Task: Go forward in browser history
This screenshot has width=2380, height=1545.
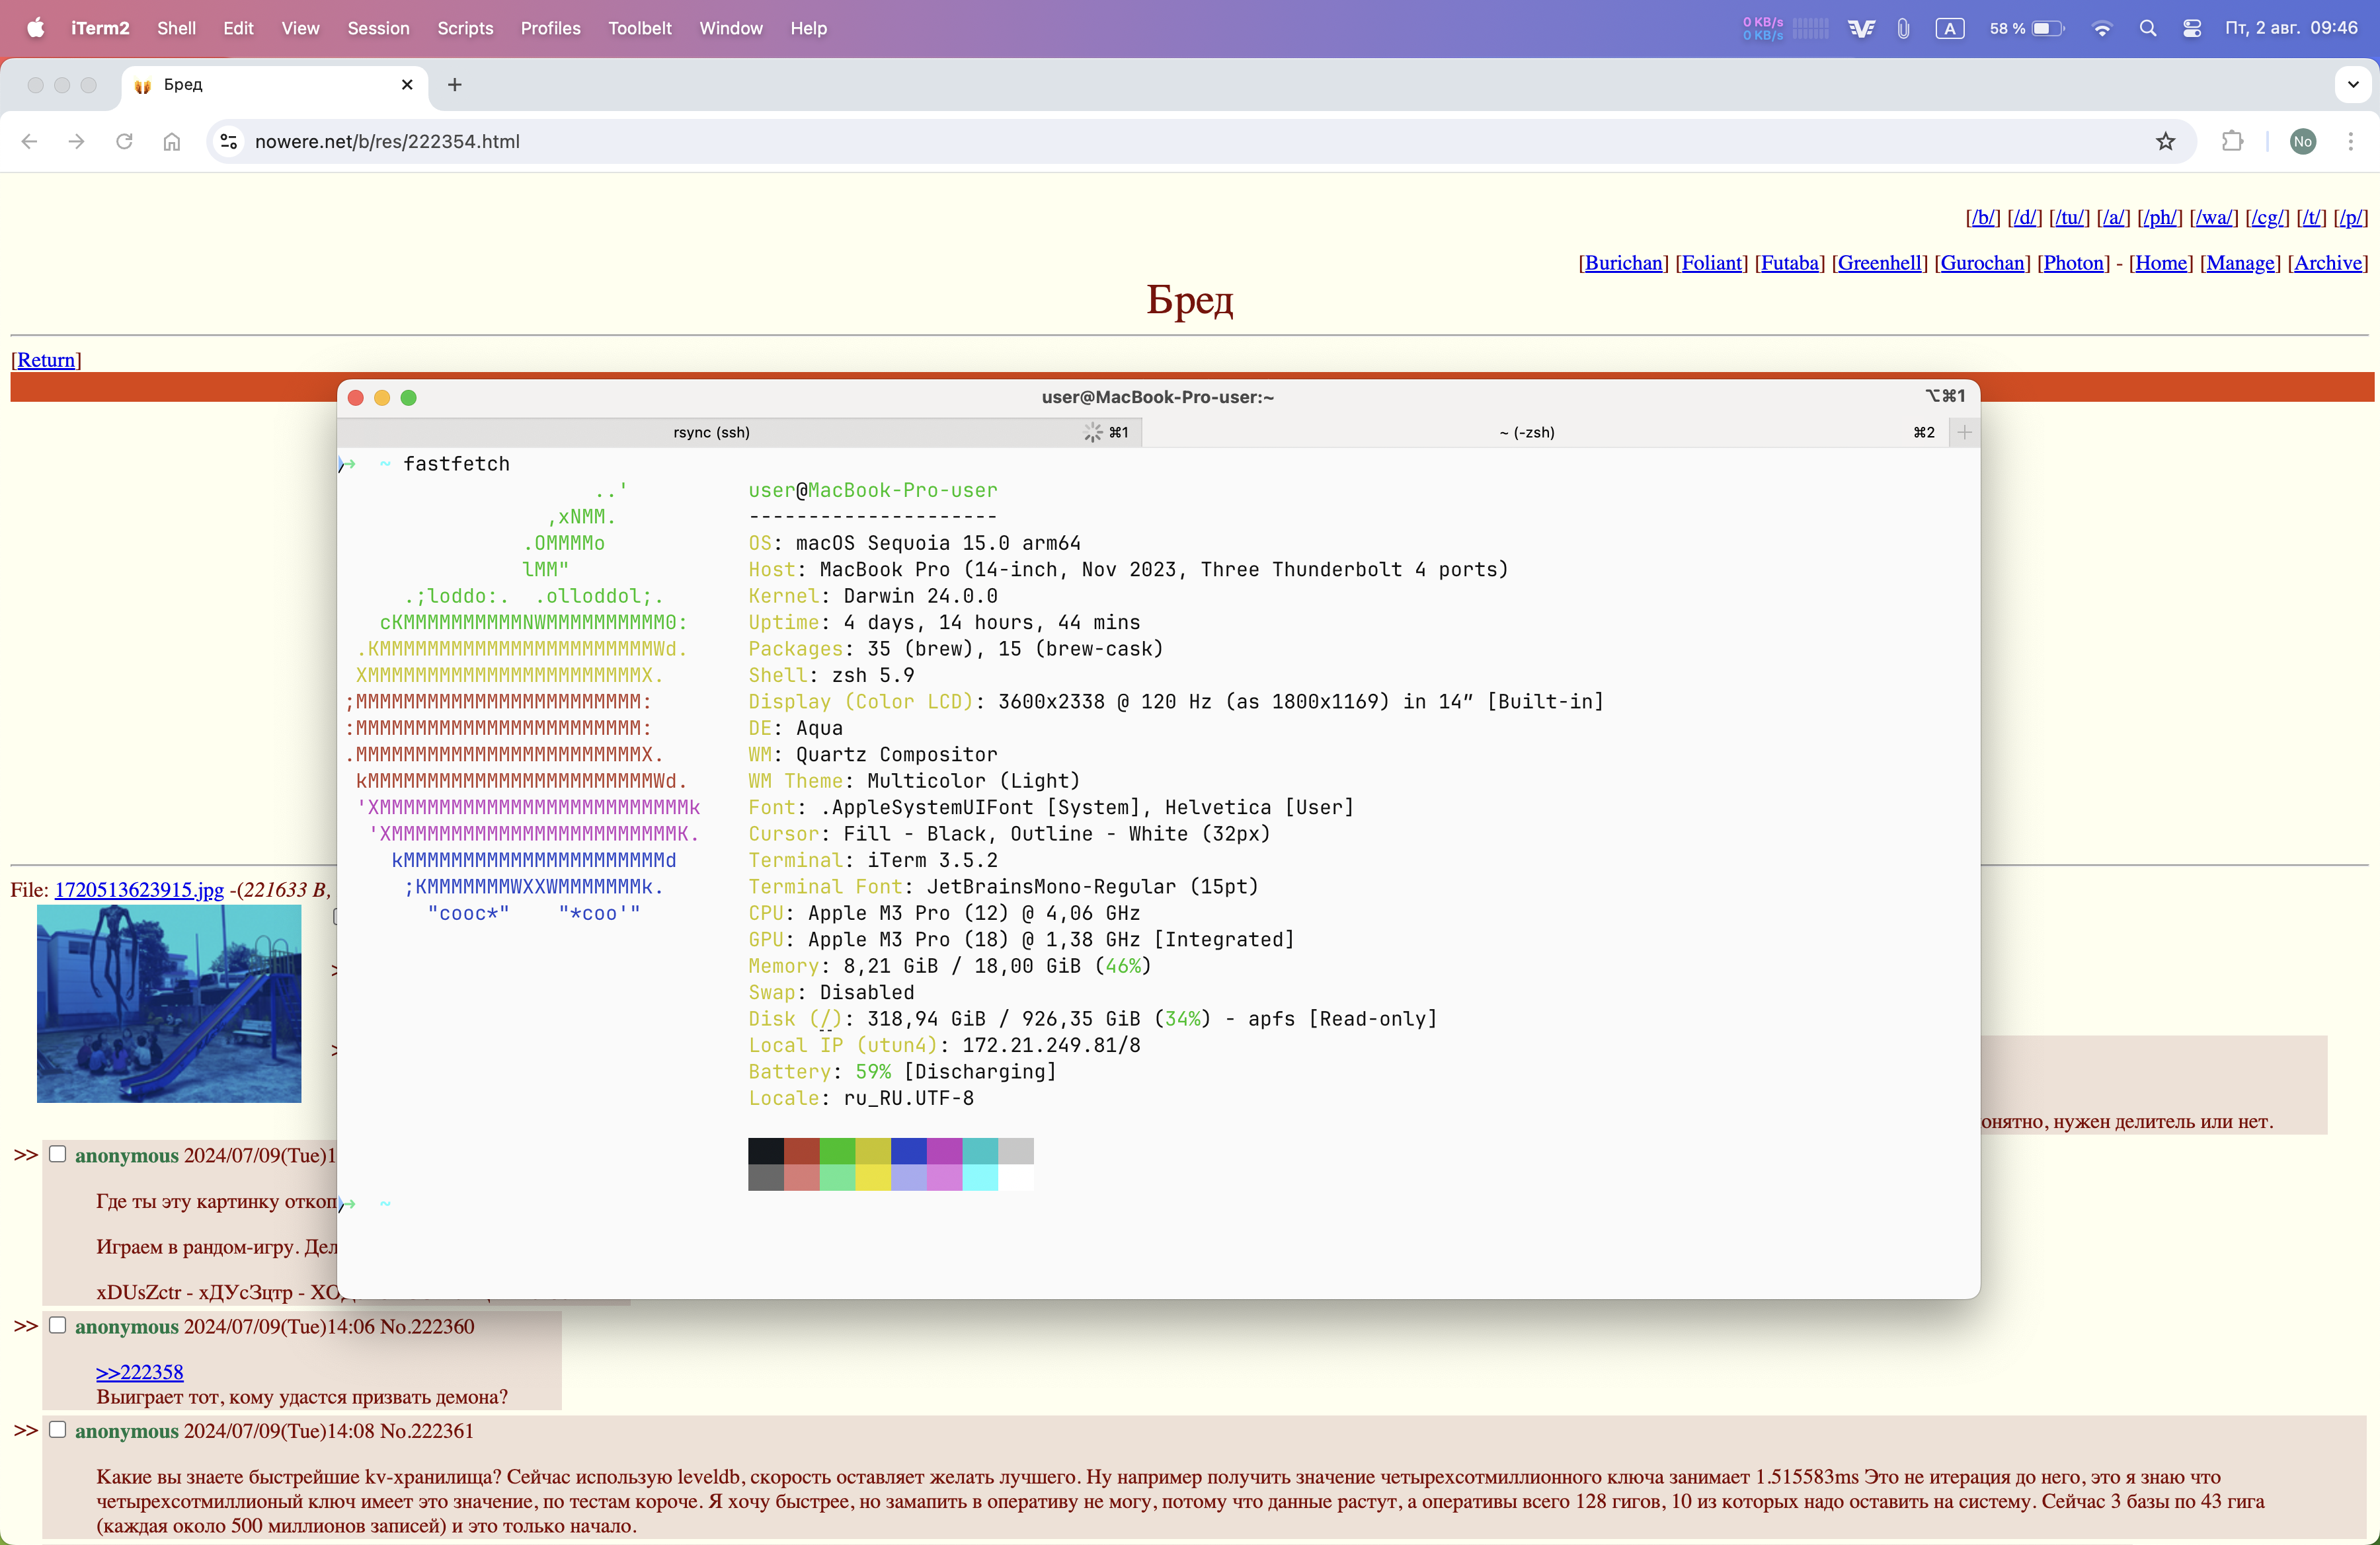Action: pos(76,141)
